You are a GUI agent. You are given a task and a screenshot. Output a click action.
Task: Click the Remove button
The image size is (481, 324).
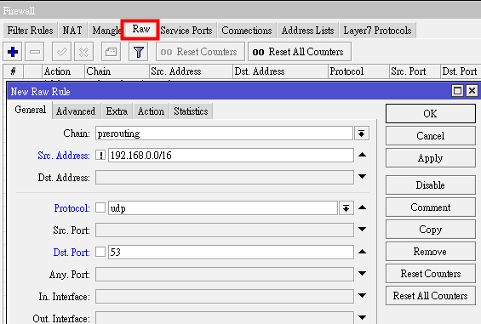tap(431, 252)
